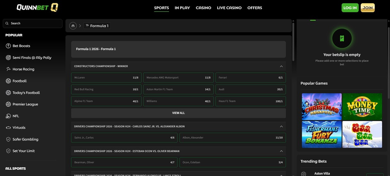The height and width of the screenshot is (176, 390).
Task: Select Bearman, Oliver at 4/7
Action: click(124, 162)
